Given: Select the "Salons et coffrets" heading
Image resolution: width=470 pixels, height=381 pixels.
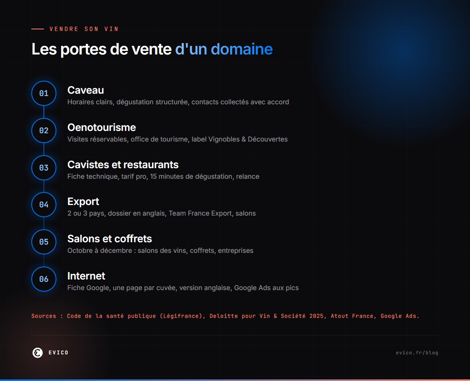Looking at the screenshot, I should point(110,239).
